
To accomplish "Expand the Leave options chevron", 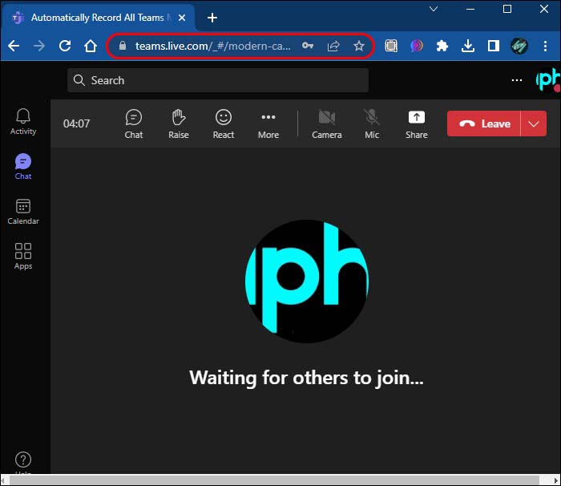I will (534, 124).
